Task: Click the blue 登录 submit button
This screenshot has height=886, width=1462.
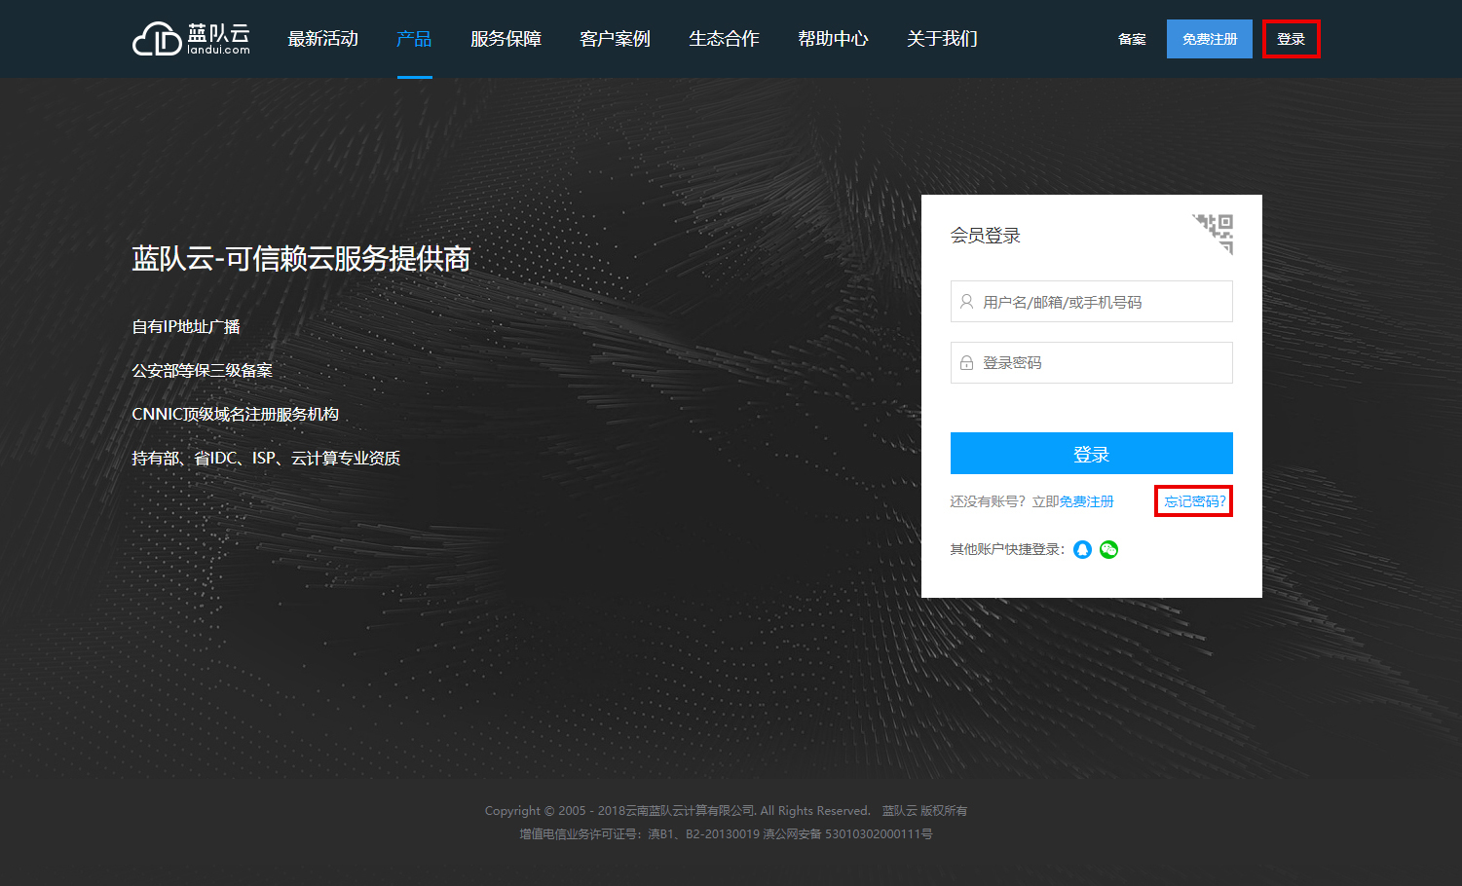Action: click(x=1092, y=454)
